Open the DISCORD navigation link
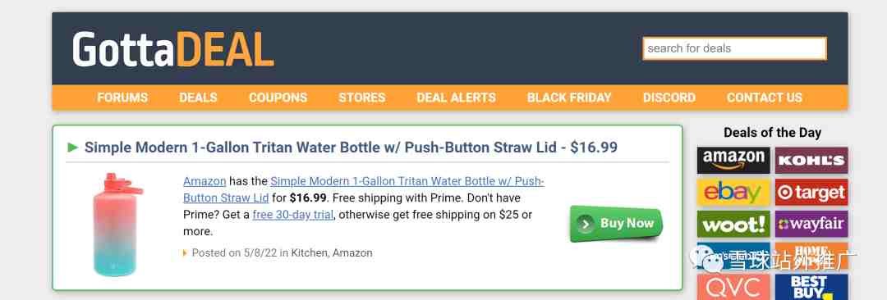 669,98
